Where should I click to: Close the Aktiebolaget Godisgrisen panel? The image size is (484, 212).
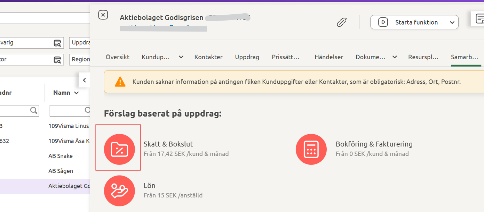103,15
